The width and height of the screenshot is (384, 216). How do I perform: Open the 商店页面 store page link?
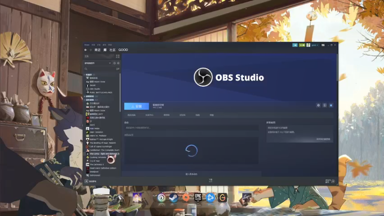pos(132,115)
